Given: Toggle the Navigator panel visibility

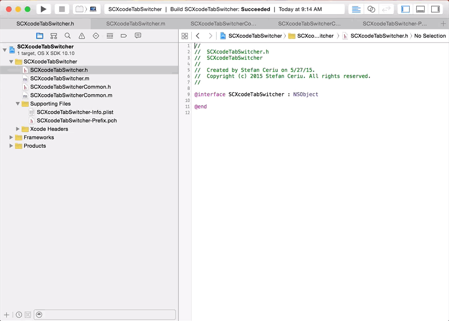Looking at the screenshot, I should coord(406,9).
